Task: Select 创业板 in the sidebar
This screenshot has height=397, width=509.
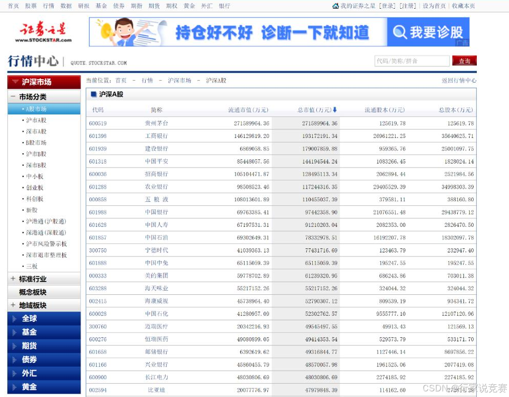Action: pyautogui.click(x=35, y=188)
